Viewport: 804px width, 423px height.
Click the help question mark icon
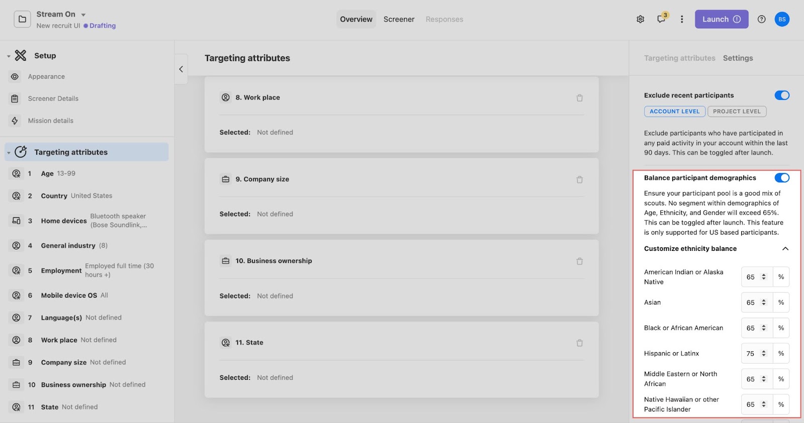click(x=762, y=20)
